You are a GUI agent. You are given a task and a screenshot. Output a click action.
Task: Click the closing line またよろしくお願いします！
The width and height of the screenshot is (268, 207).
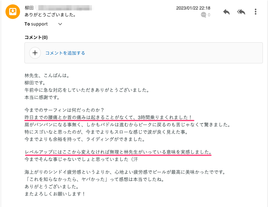pos(55,194)
